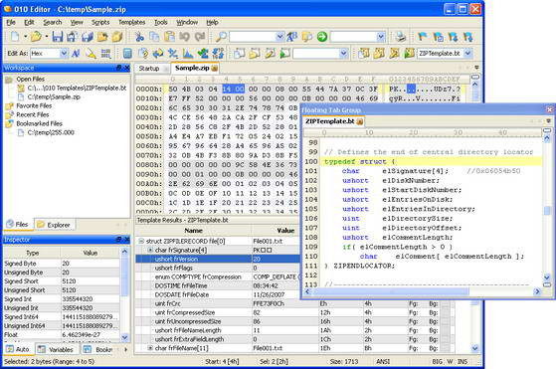
Task: Click the Replace (AB) icon
Action: (291, 37)
